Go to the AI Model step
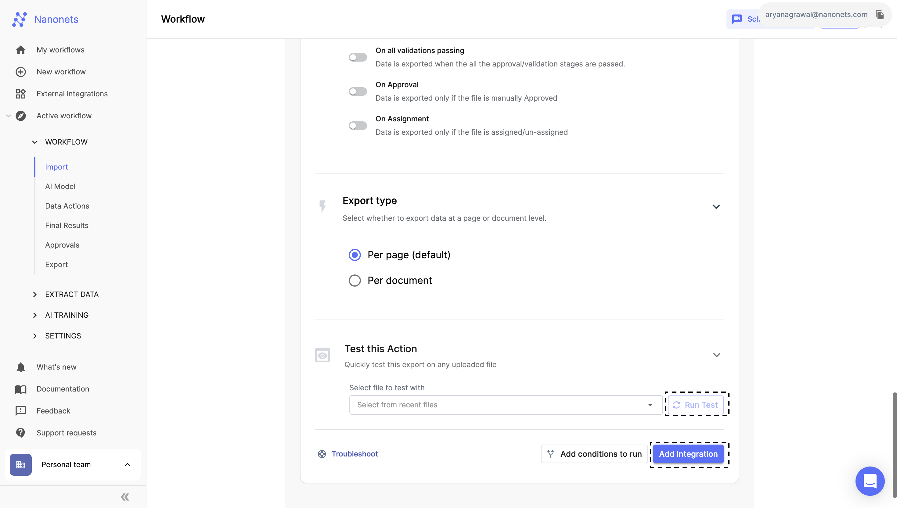The height and width of the screenshot is (508, 897). pyautogui.click(x=60, y=187)
